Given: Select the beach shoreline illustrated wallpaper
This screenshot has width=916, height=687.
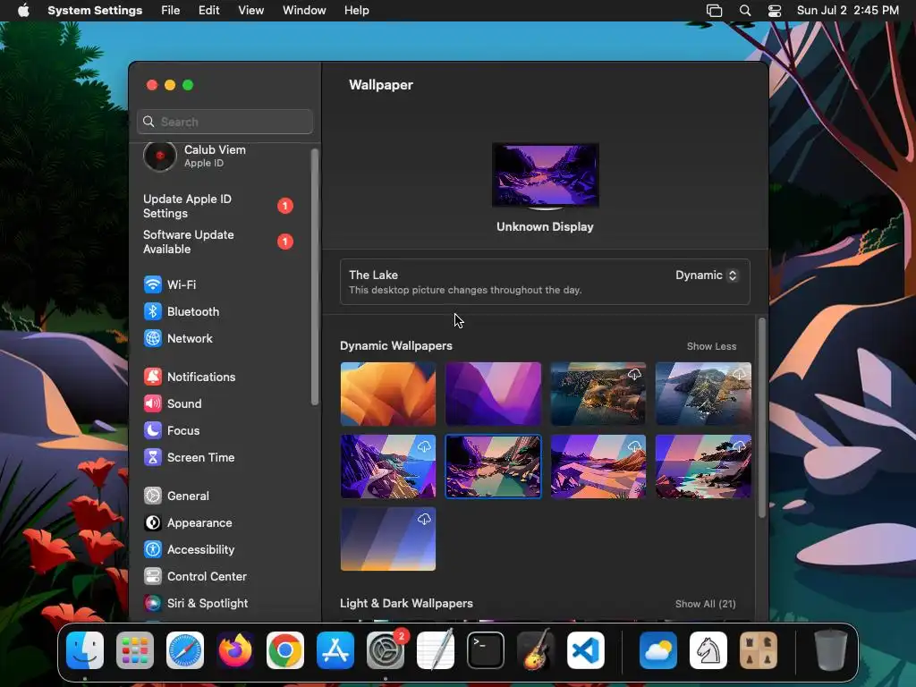Looking at the screenshot, I should (703, 466).
